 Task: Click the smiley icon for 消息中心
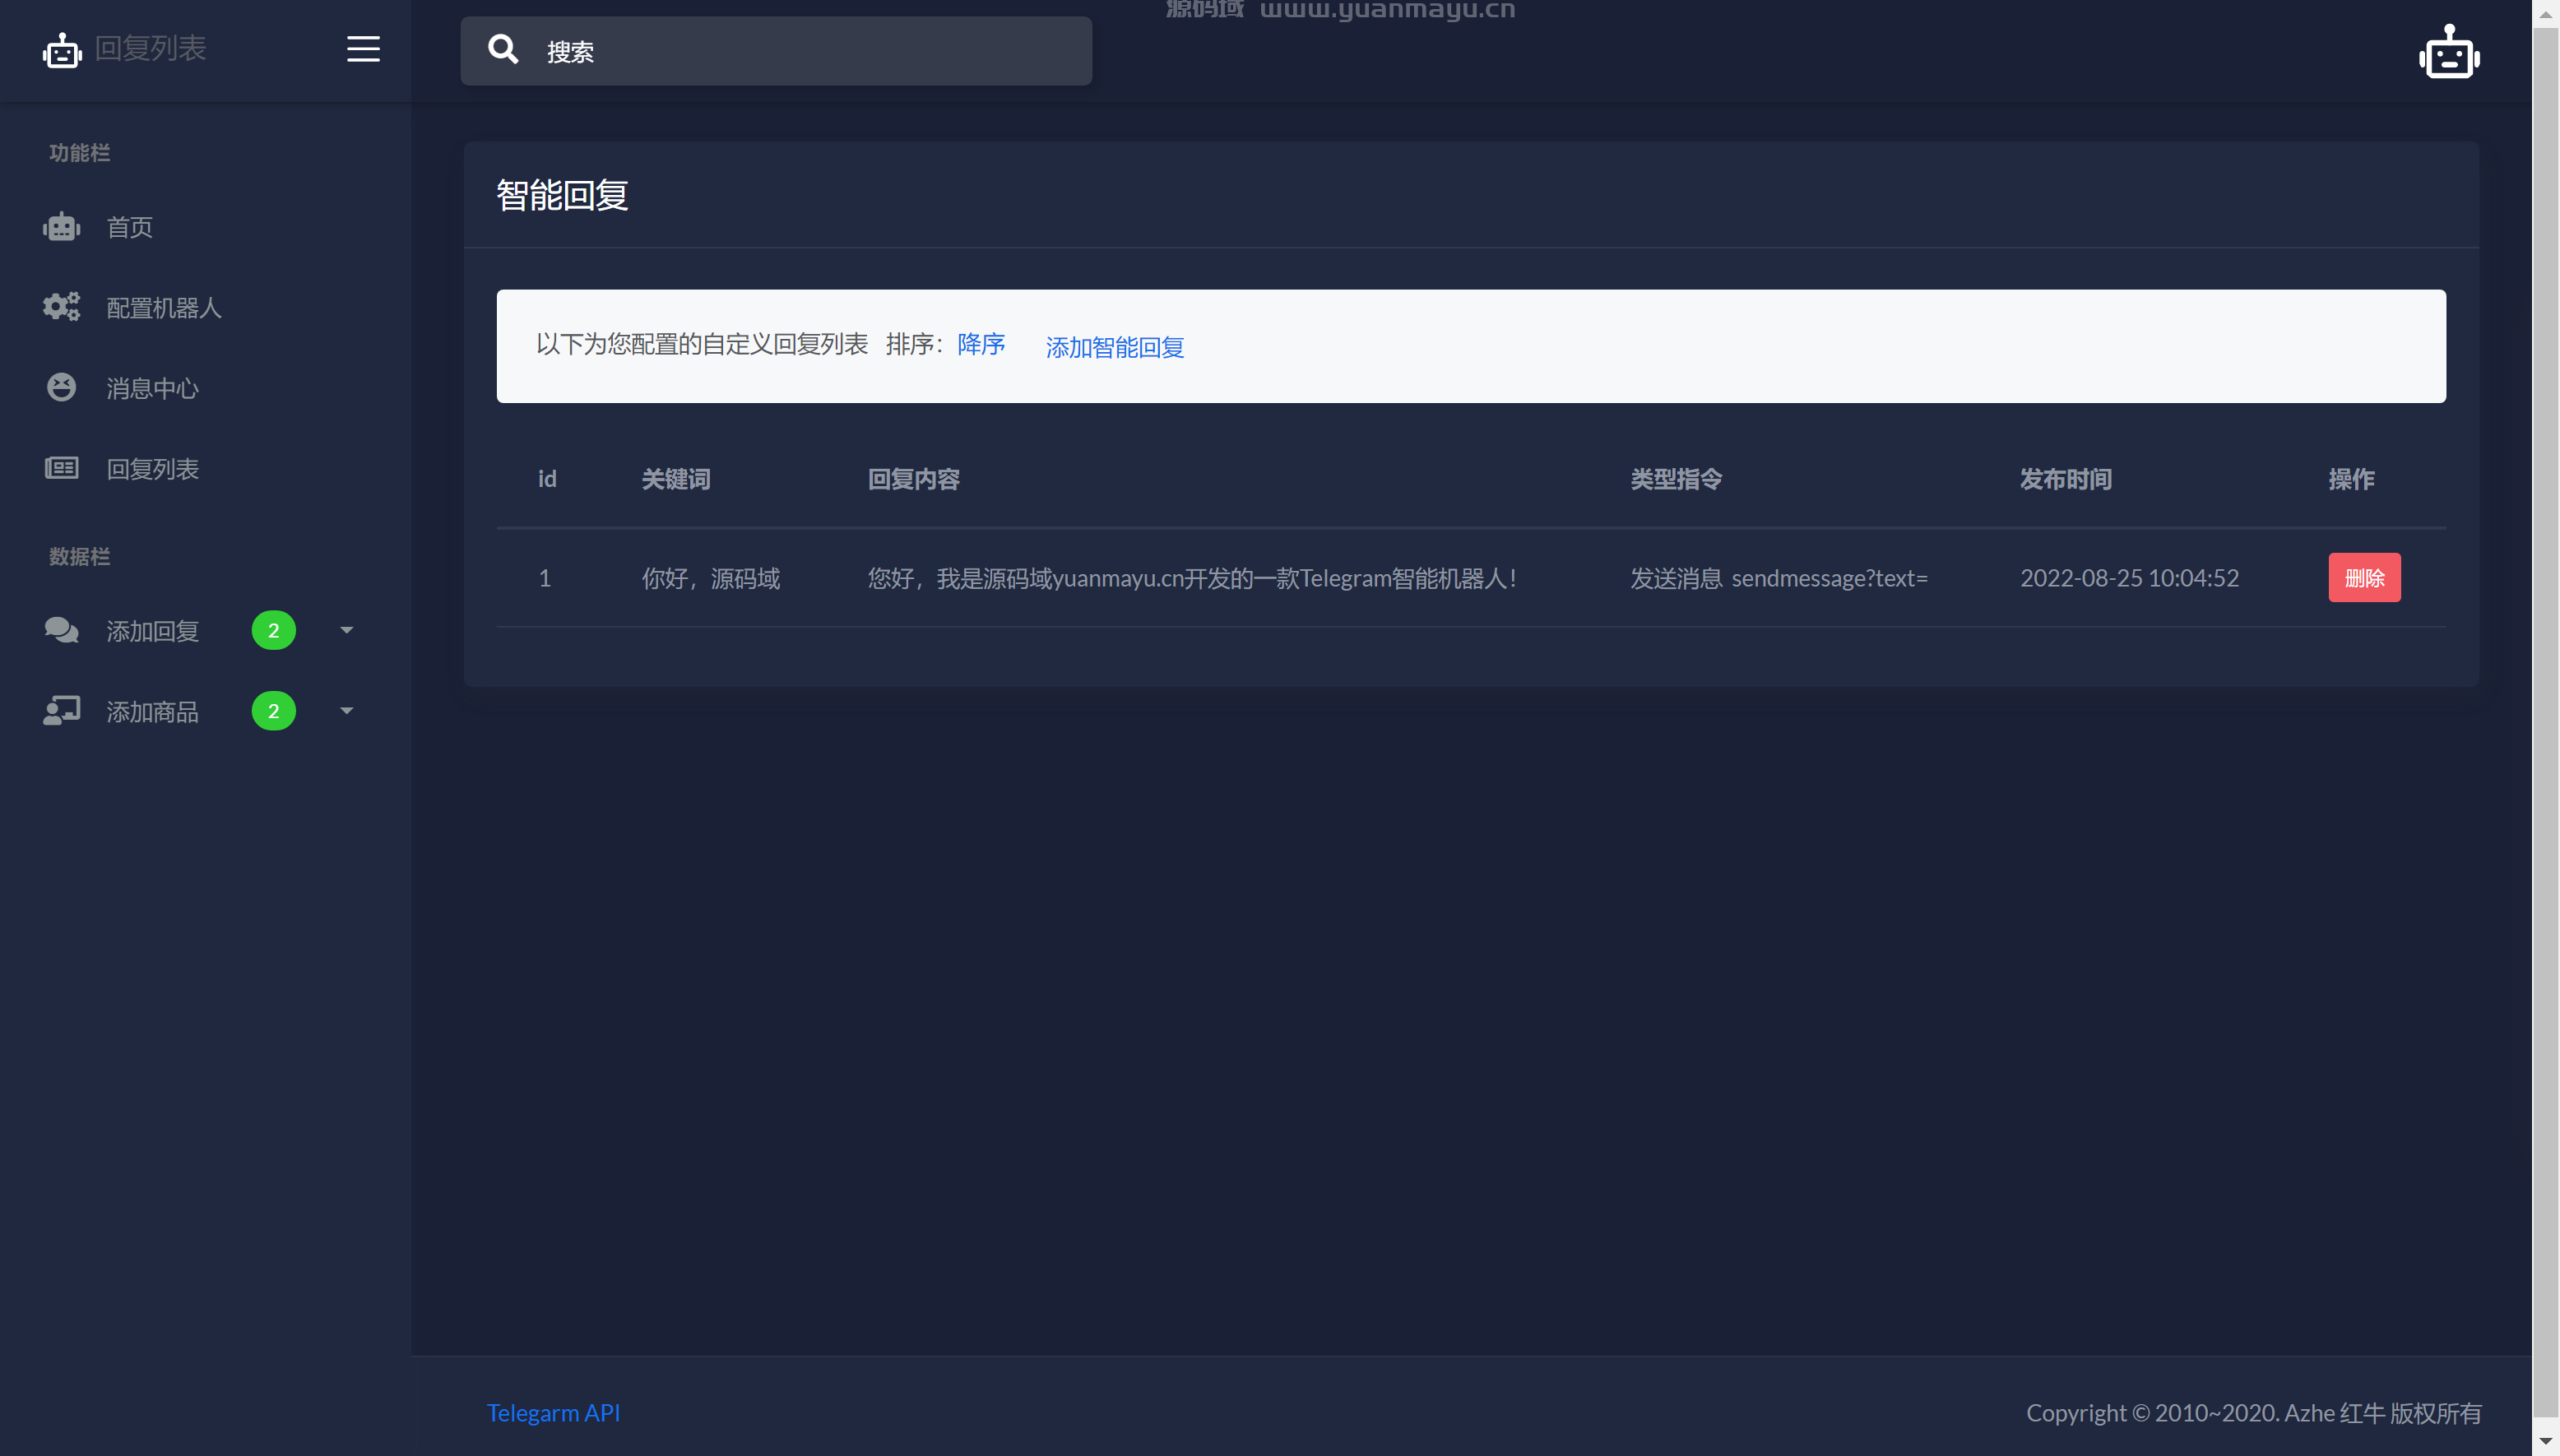tap(61, 387)
